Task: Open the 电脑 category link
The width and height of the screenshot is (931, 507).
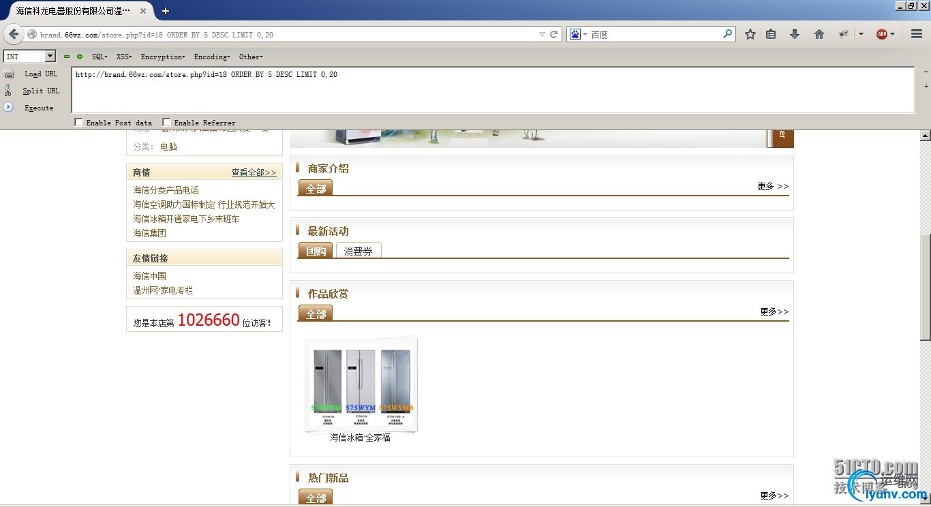Action: (168, 147)
